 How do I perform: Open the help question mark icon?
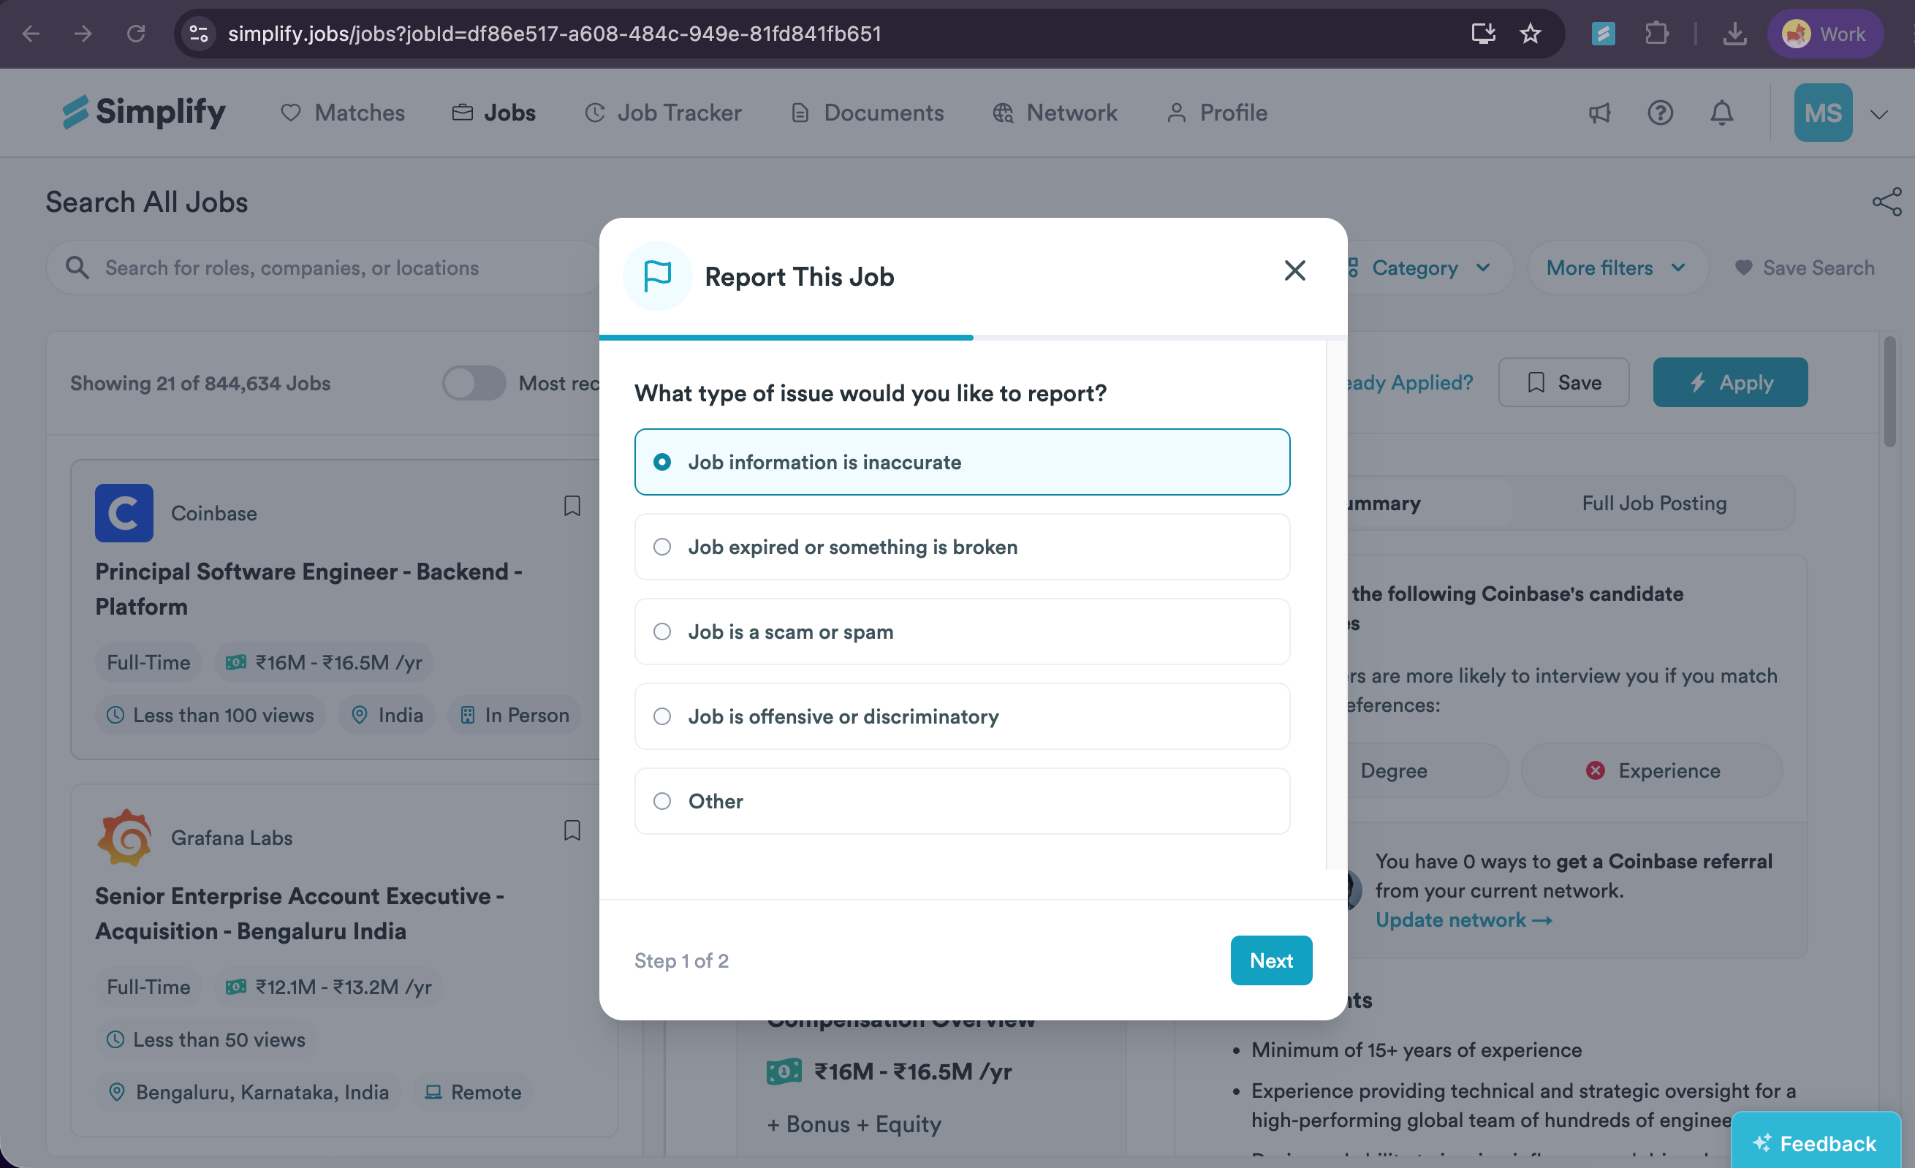point(1660,113)
